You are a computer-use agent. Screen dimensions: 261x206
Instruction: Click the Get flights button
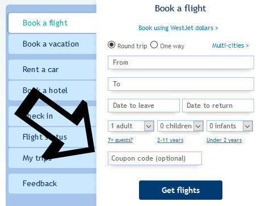pyautogui.click(x=180, y=190)
